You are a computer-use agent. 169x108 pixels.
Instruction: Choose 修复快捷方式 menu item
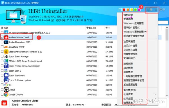click(x=130, y=54)
